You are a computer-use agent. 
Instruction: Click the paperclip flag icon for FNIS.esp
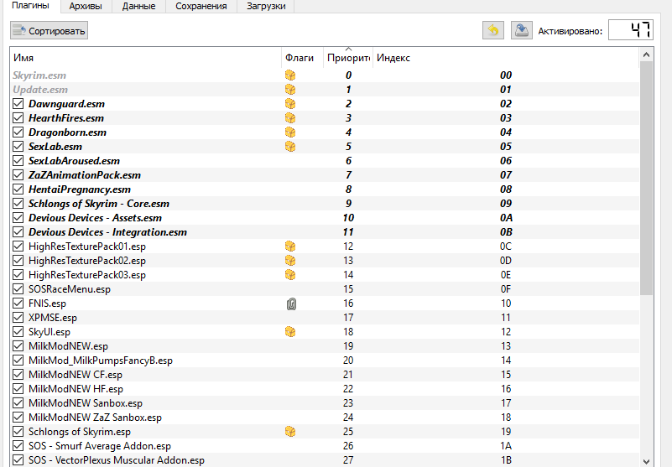pos(290,304)
